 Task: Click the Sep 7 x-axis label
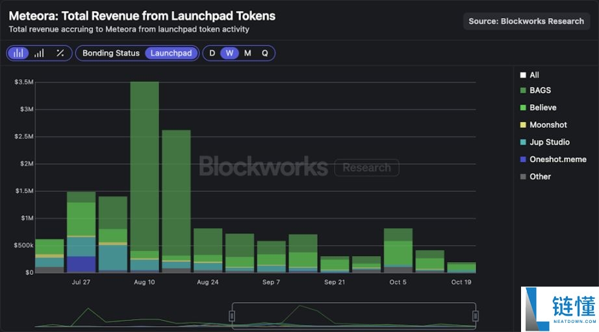point(271,282)
